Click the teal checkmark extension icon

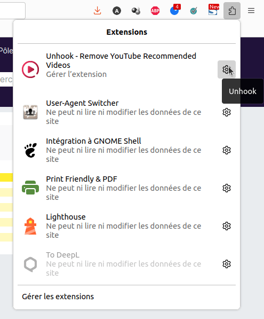pyautogui.click(x=194, y=11)
